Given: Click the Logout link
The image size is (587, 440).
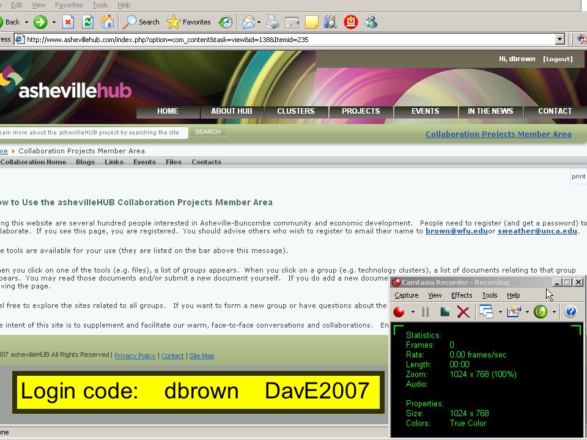Looking at the screenshot, I should (558, 59).
